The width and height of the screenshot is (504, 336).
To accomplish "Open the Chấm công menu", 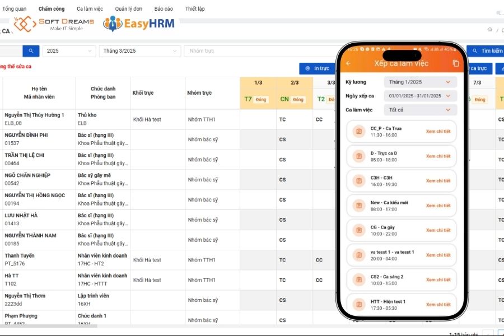I will tap(52, 9).
